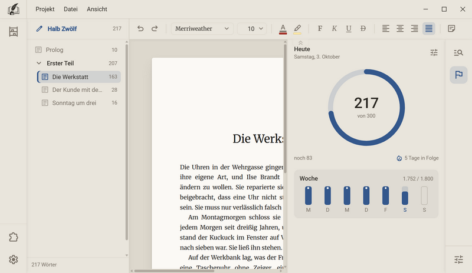Image resolution: width=472 pixels, height=273 pixels.
Task: Click the editor vertical scrollbar
Action: click(285, 108)
